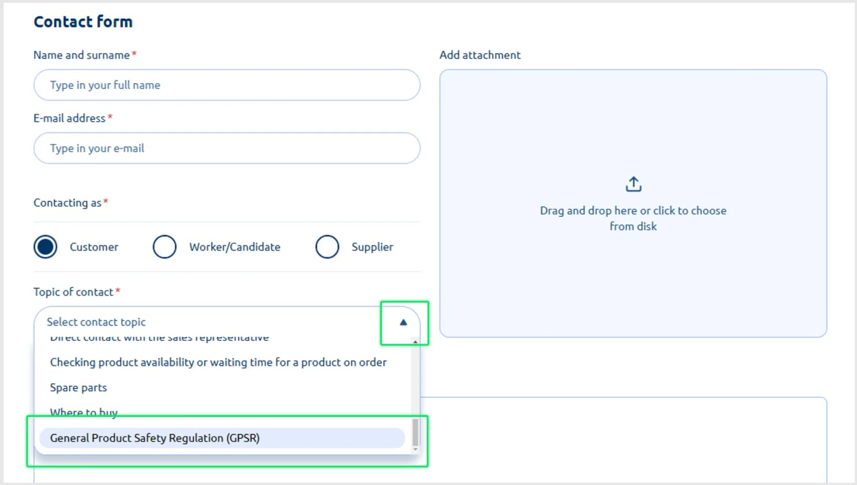Choose 'Direct contact with the sales representative'
This screenshot has width=857, height=485.
coord(159,338)
